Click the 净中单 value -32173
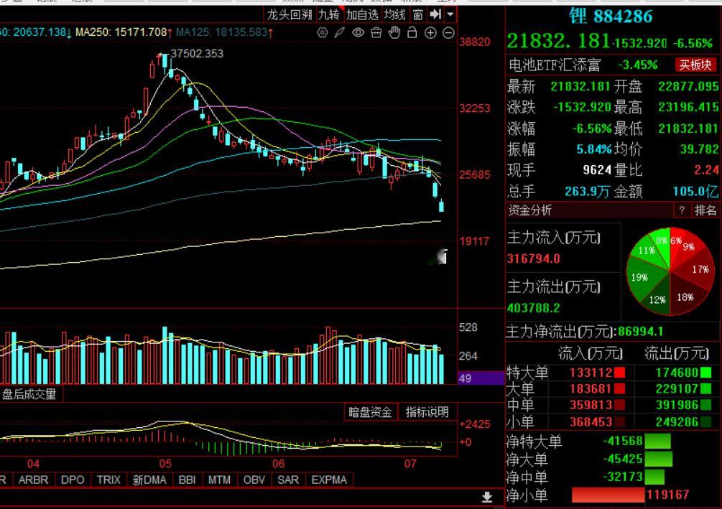The image size is (722, 509). [623, 477]
